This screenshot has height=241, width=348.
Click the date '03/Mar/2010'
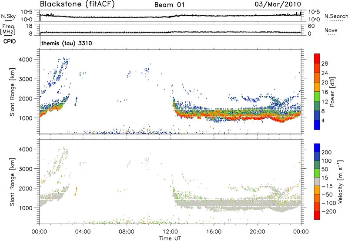(278, 4)
